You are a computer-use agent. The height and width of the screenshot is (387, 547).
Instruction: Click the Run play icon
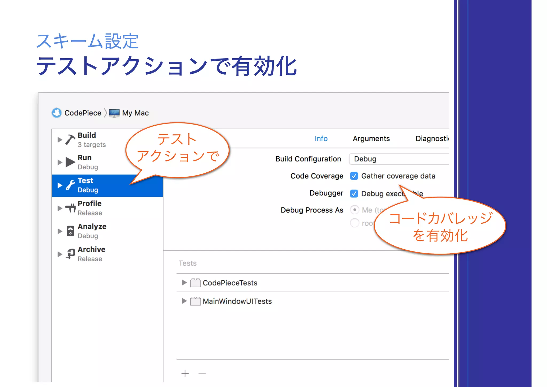(70, 162)
